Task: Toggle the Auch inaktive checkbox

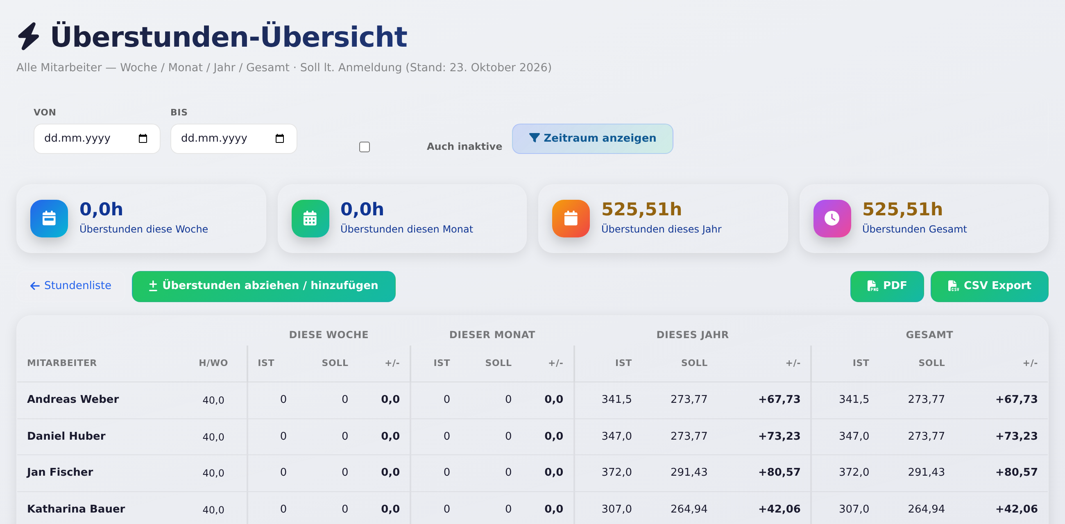Action: coord(365,147)
